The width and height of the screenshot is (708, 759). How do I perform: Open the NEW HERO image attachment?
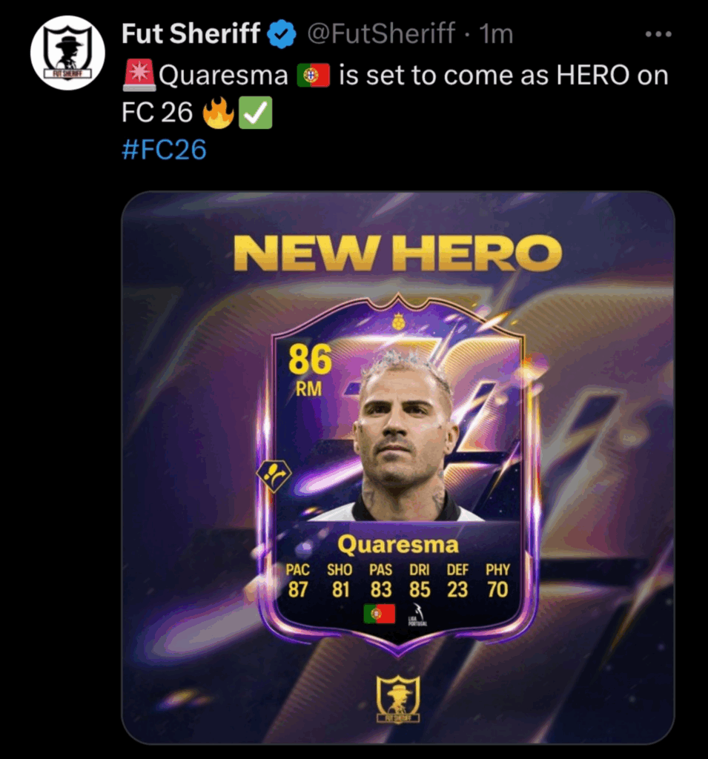click(x=397, y=467)
